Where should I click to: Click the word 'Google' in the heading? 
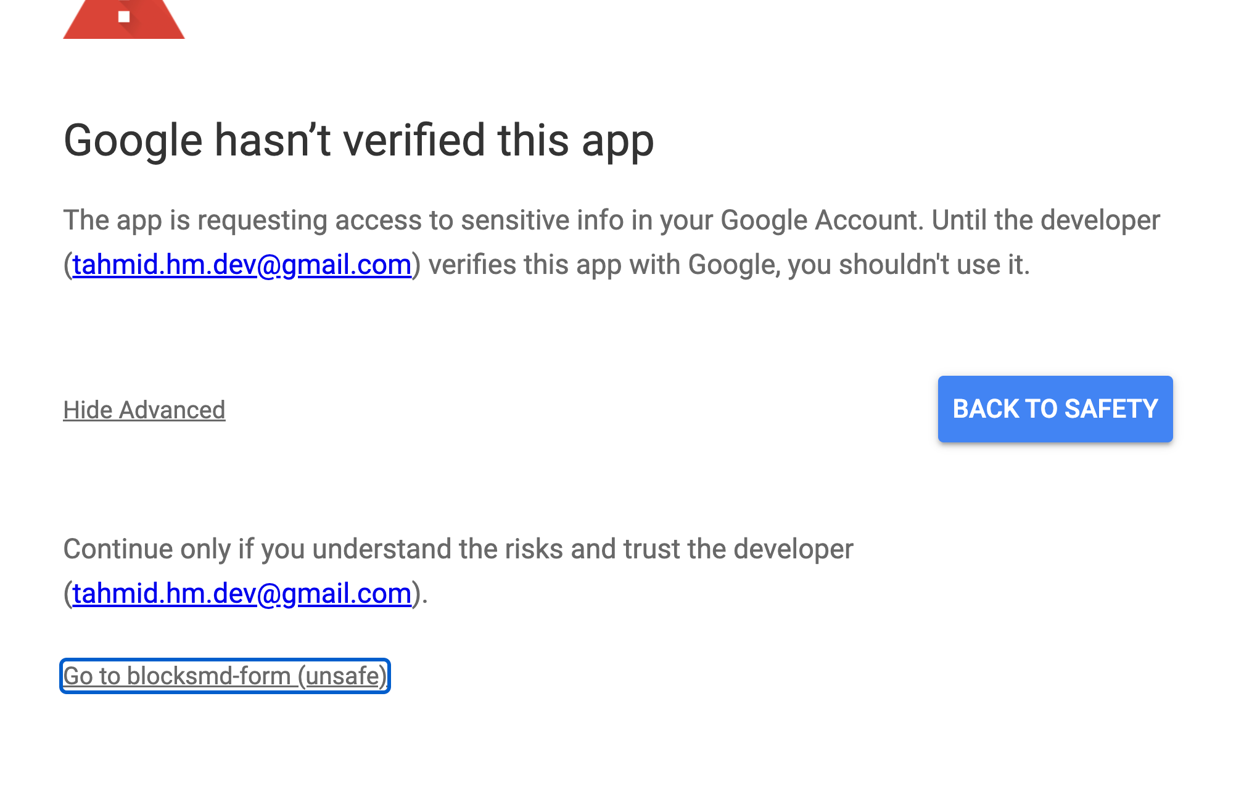(133, 141)
